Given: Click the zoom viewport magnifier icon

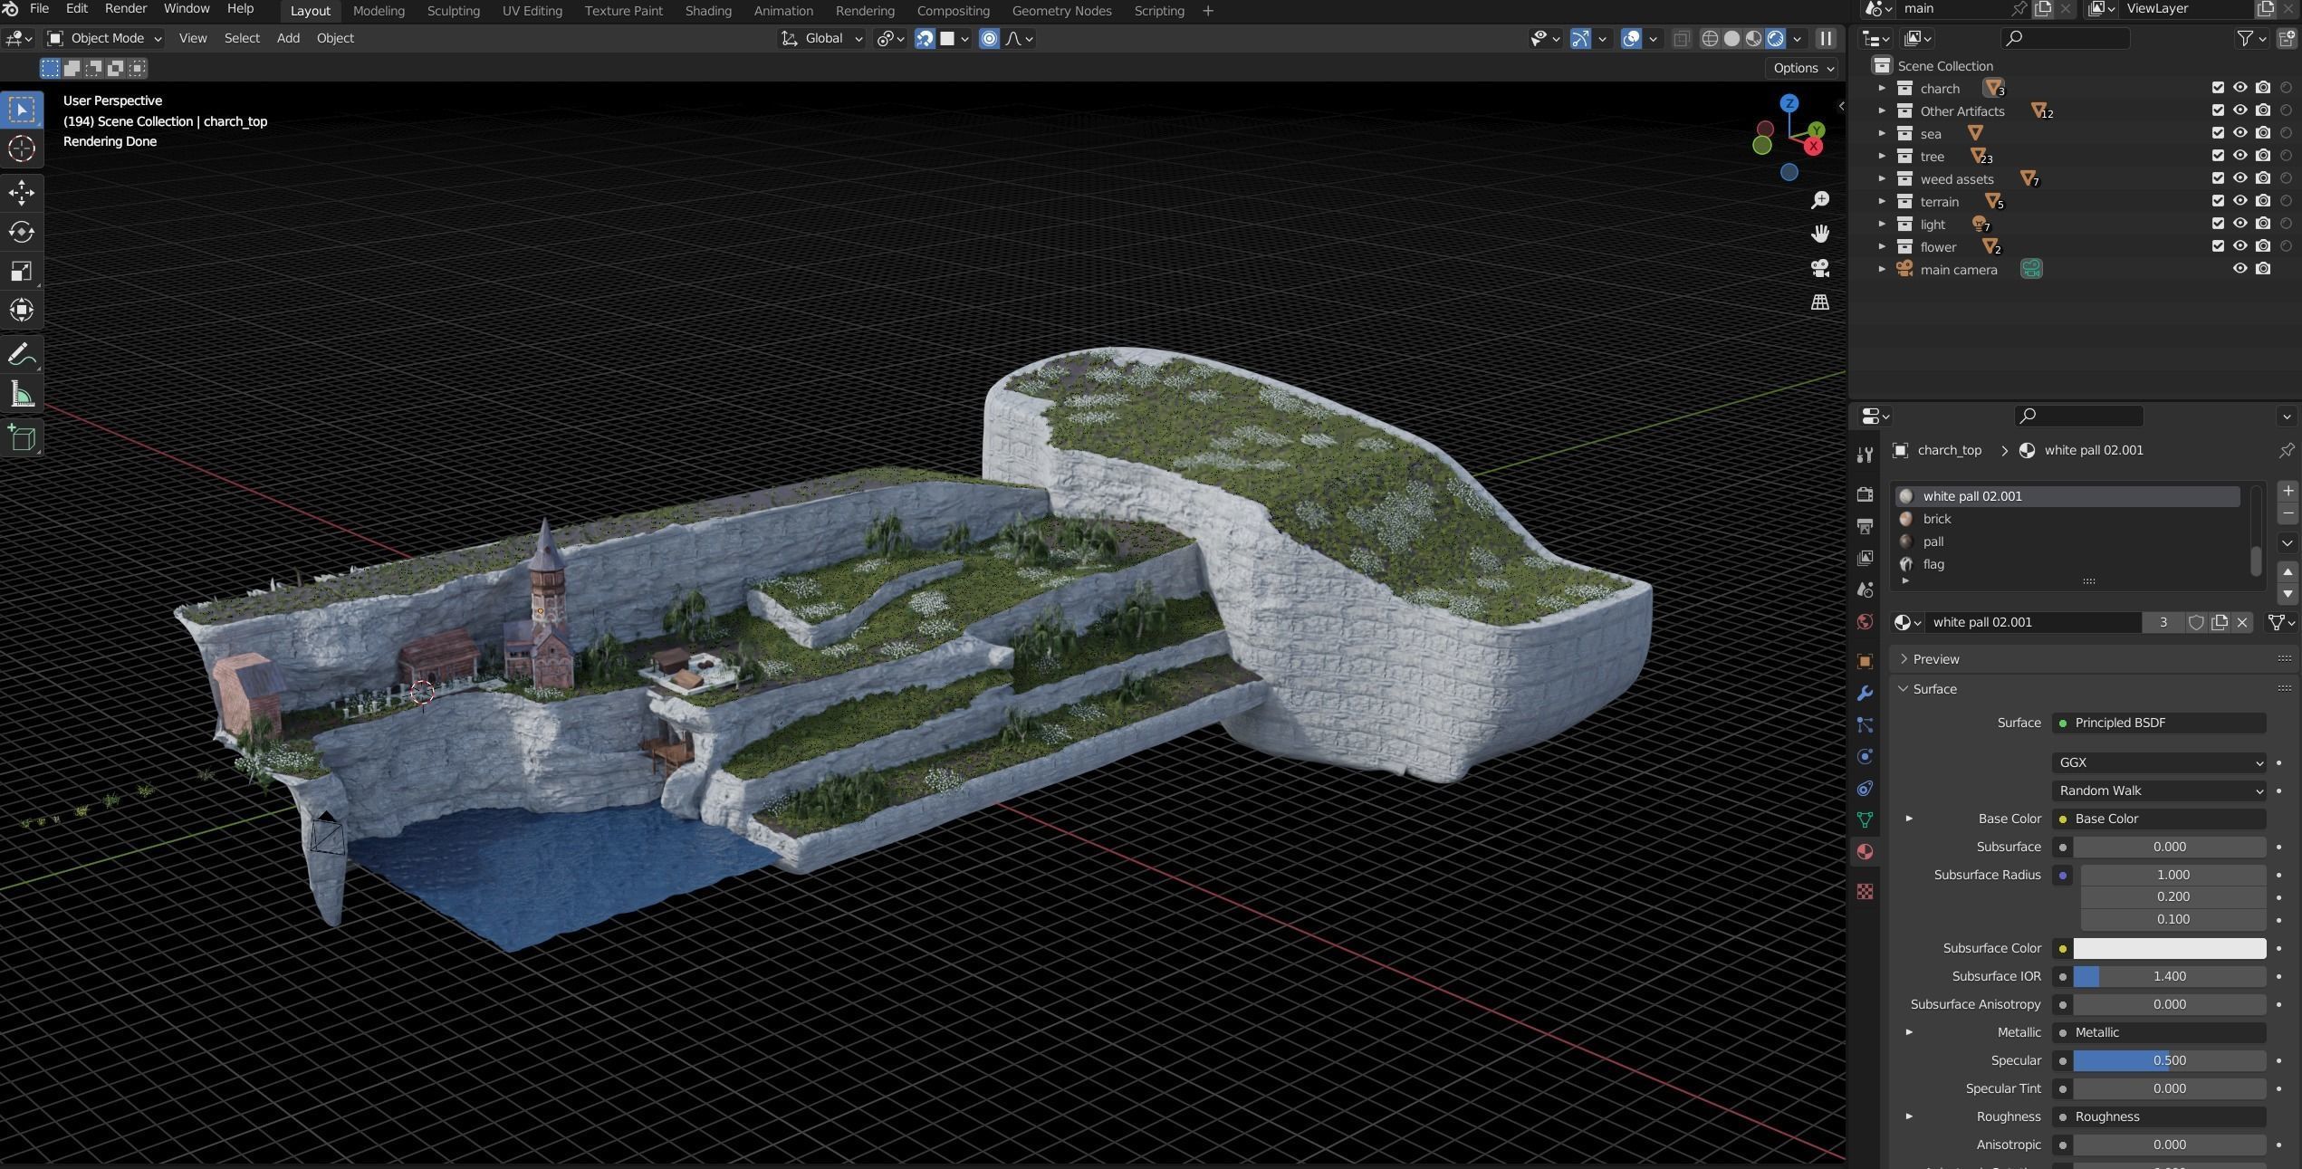Looking at the screenshot, I should pyautogui.click(x=1819, y=200).
